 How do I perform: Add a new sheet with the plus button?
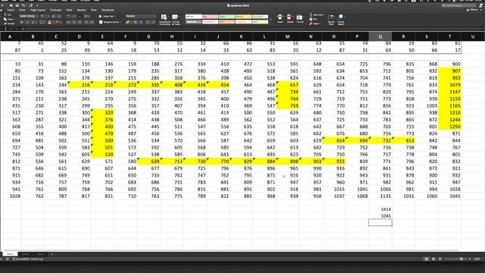(52, 254)
